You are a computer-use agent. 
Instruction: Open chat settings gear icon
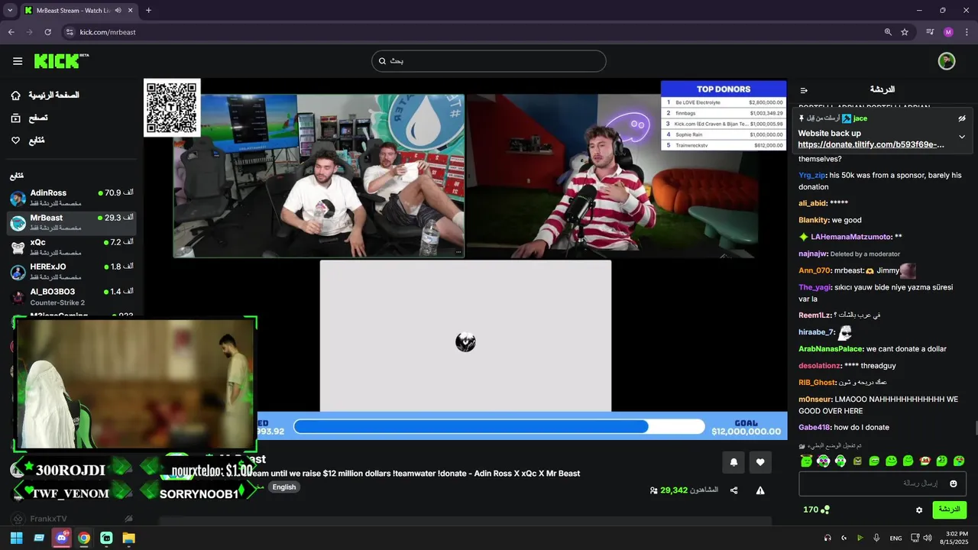click(x=919, y=510)
